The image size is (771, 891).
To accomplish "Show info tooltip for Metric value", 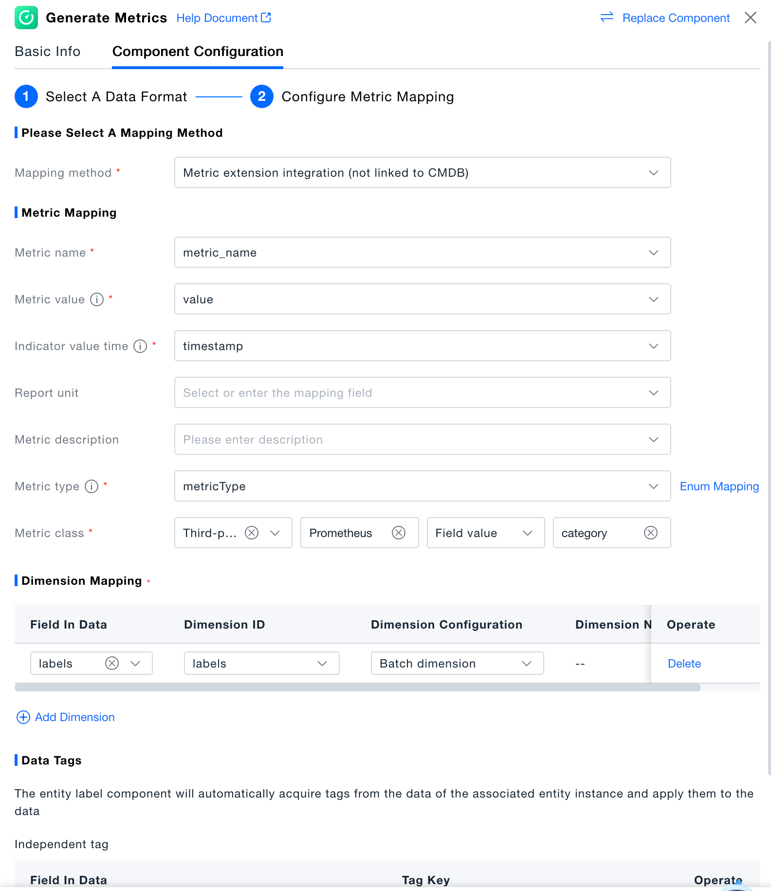I will tap(97, 299).
